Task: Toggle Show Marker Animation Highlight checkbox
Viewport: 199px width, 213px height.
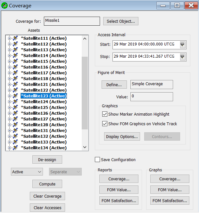Action: (105, 114)
